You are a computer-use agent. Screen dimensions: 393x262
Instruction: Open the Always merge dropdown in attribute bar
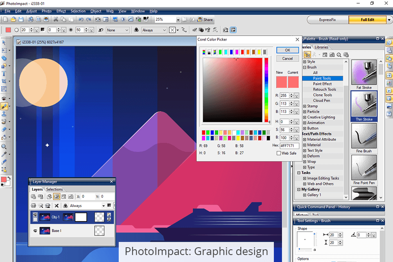(154, 30)
